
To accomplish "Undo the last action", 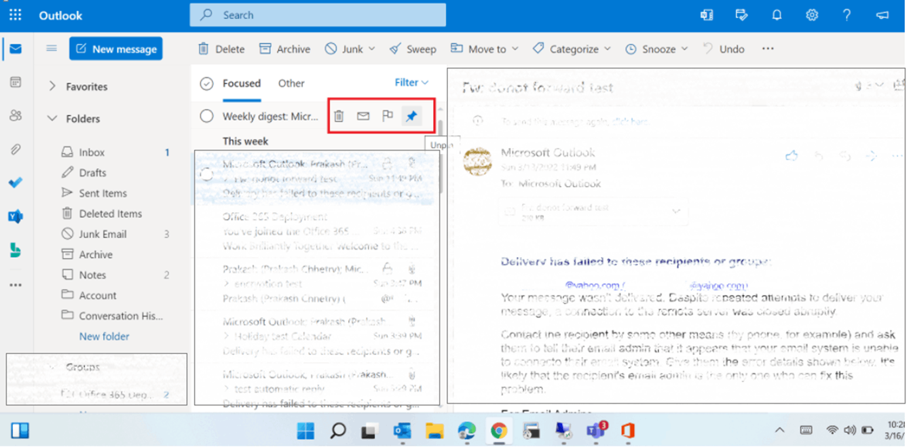I will (x=724, y=48).
